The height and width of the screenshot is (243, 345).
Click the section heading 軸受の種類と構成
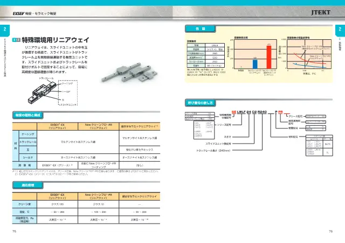[27, 115]
